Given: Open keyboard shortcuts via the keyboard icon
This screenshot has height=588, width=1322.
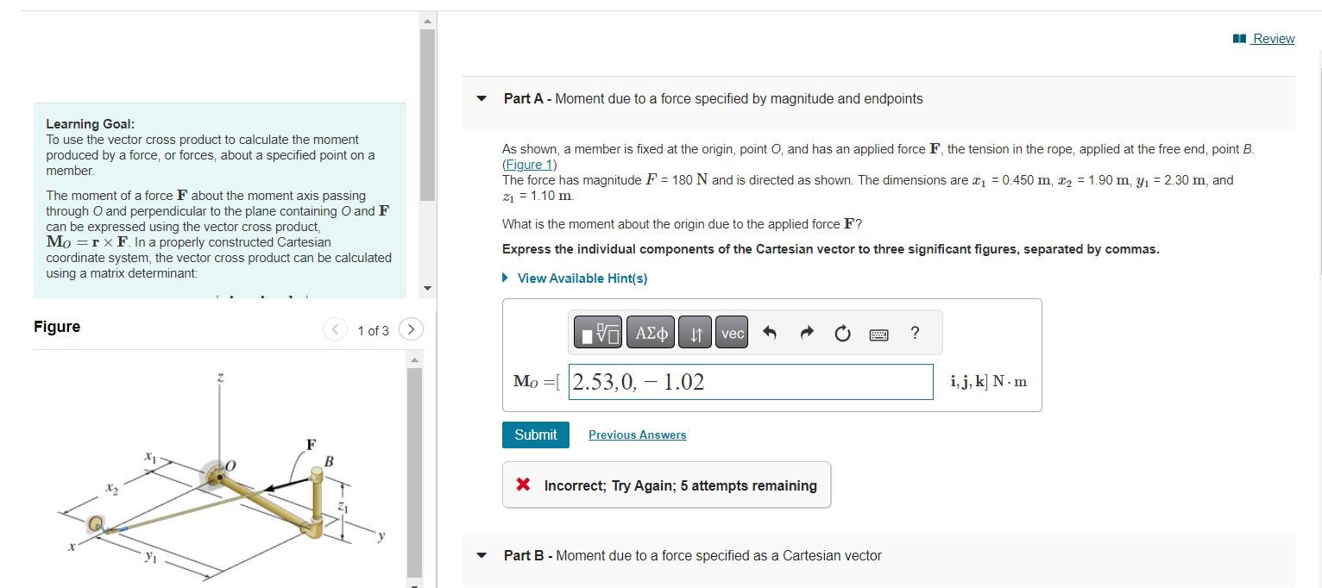Looking at the screenshot, I should [x=878, y=334].
